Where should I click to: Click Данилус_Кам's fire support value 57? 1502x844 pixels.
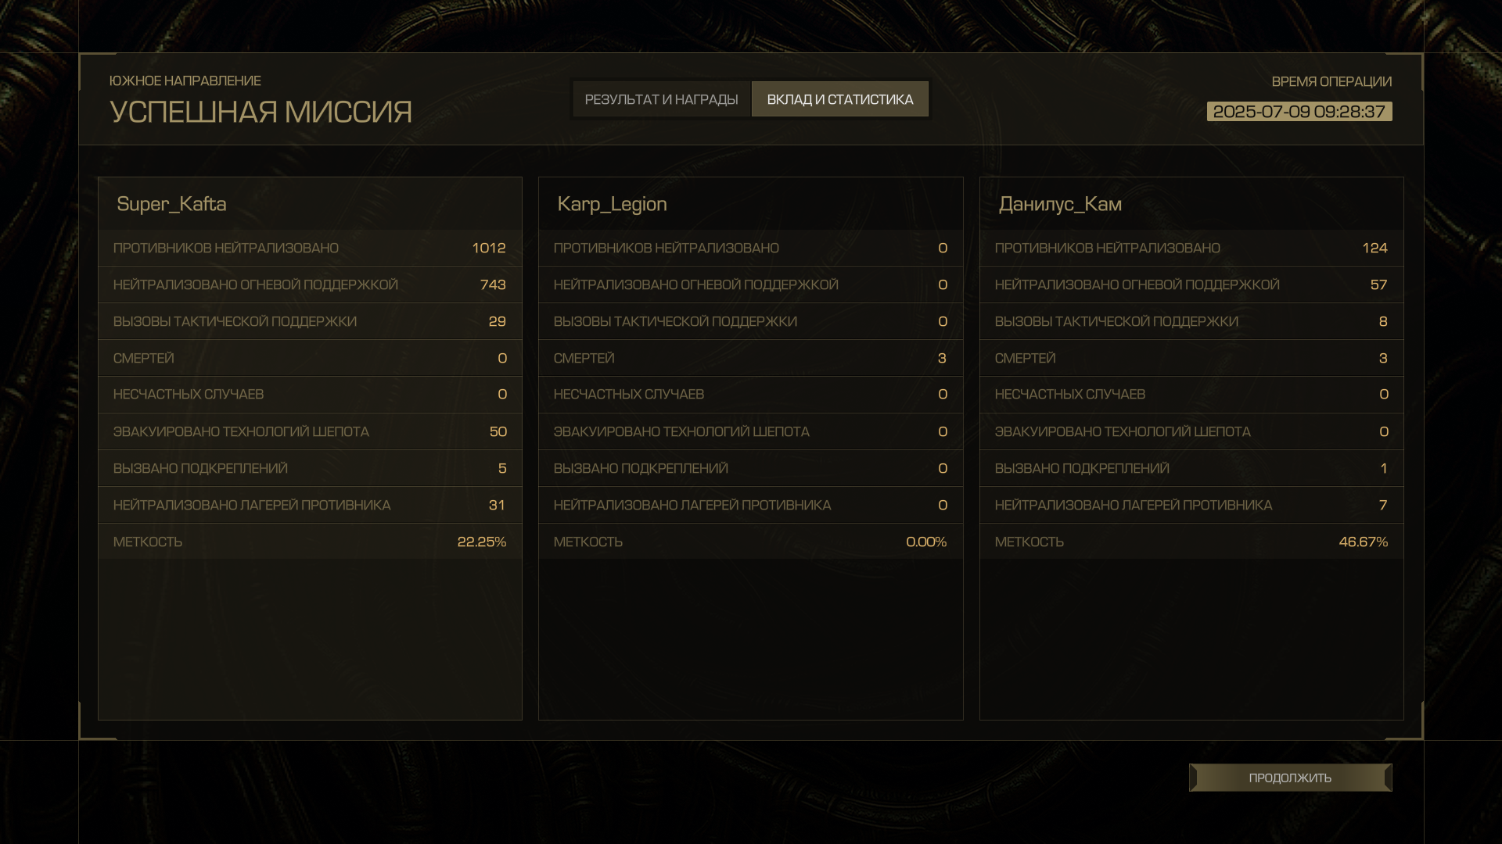coord(1378,284)
